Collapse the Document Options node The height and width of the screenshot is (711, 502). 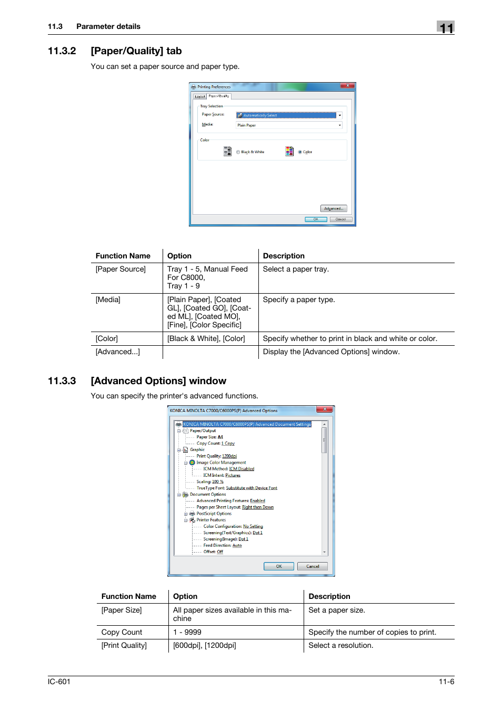[x=179, y=495]
